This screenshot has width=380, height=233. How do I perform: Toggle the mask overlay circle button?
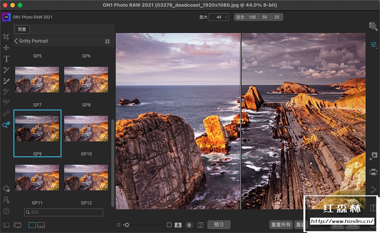pos(189,225)
